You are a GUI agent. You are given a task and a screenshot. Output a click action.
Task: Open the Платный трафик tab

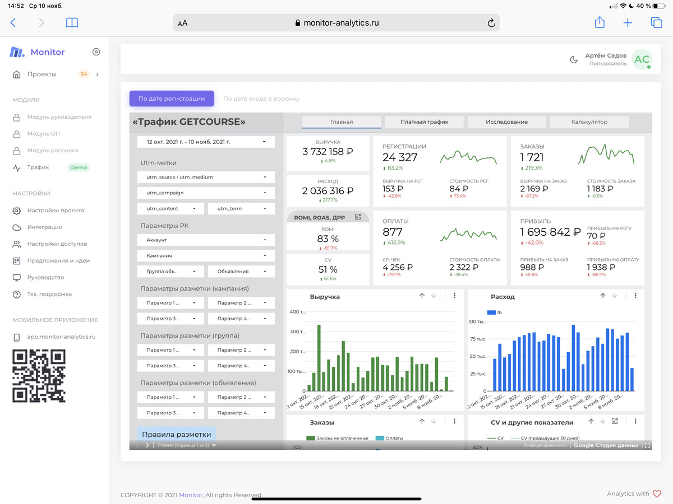[424, 122]
